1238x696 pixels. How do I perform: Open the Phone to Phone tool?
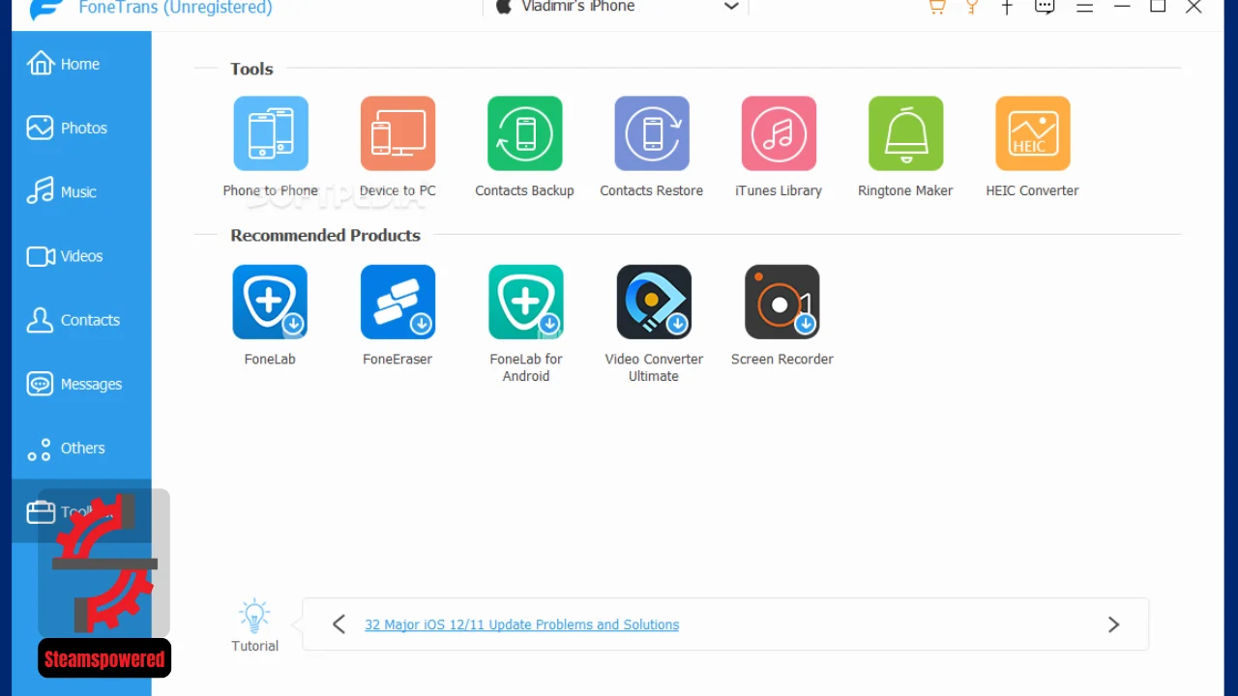click(x=271, y=133)
